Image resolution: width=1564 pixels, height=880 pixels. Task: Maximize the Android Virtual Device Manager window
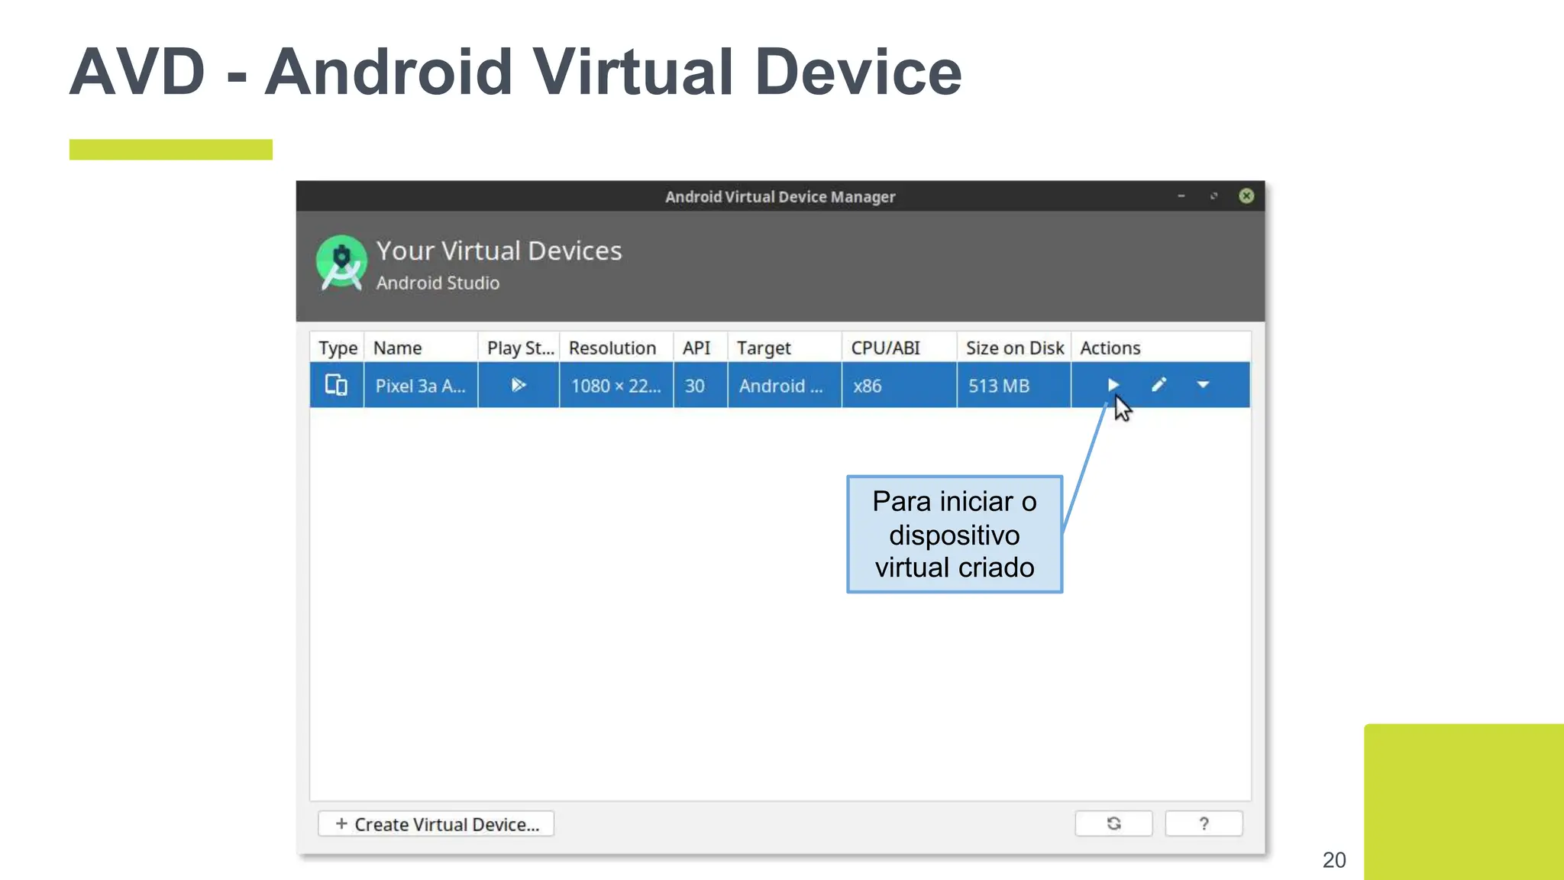pos(1213,196)
